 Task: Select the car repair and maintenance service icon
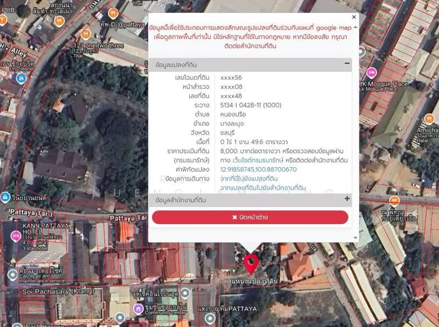pos(13,275)
